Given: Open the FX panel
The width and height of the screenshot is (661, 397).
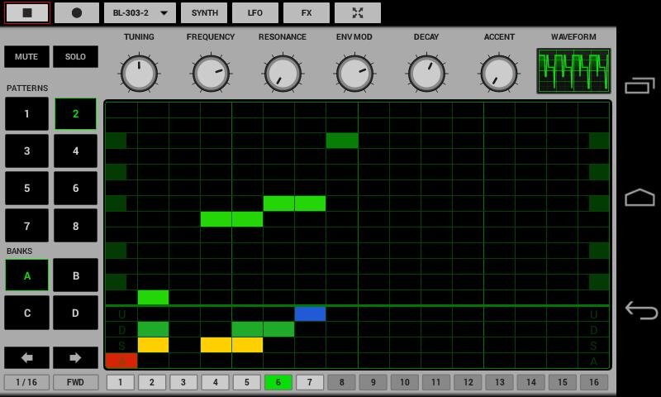Looking at the screenshot, I should (x=307, y=13).
